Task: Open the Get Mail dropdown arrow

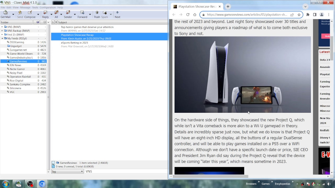Action: (x=13, y=15)
